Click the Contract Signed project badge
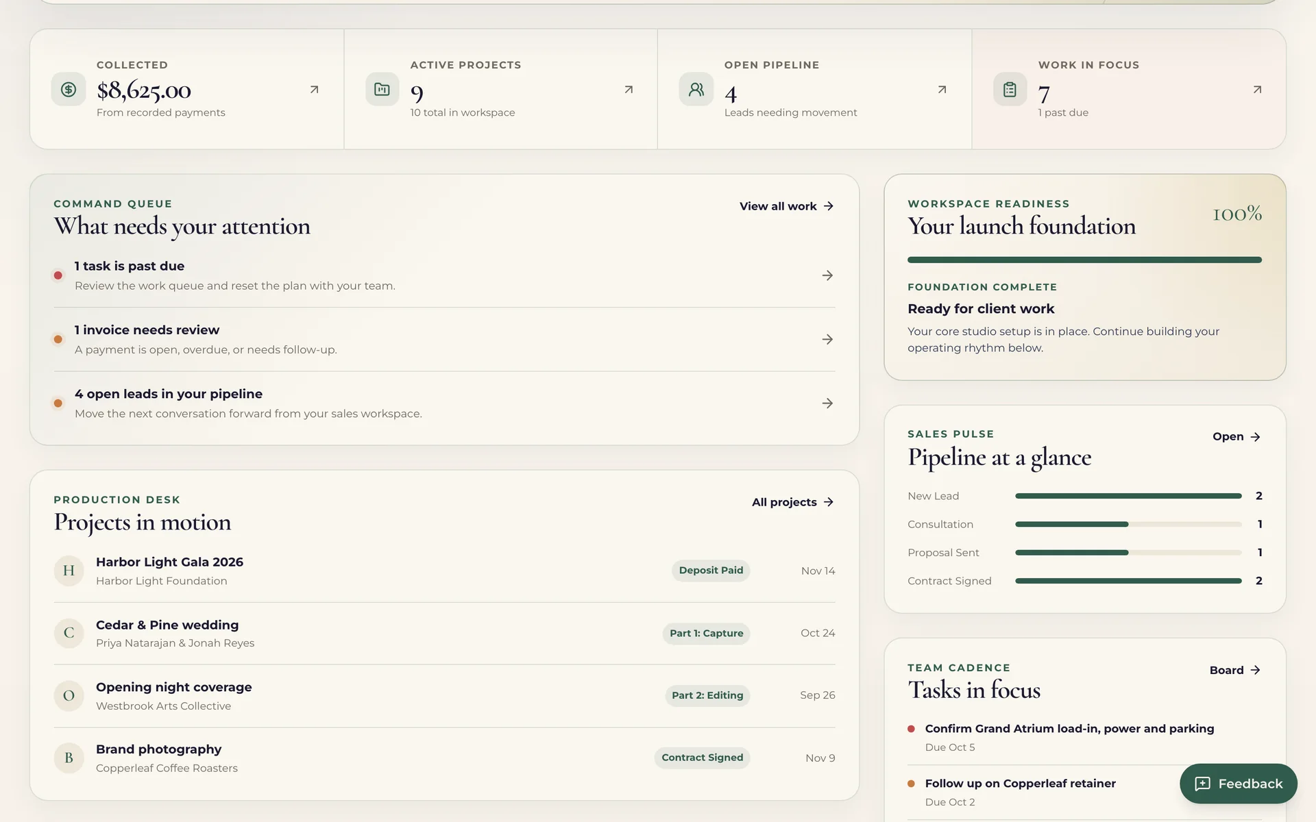The image size is (1316, 822). (x=702, y=758)
